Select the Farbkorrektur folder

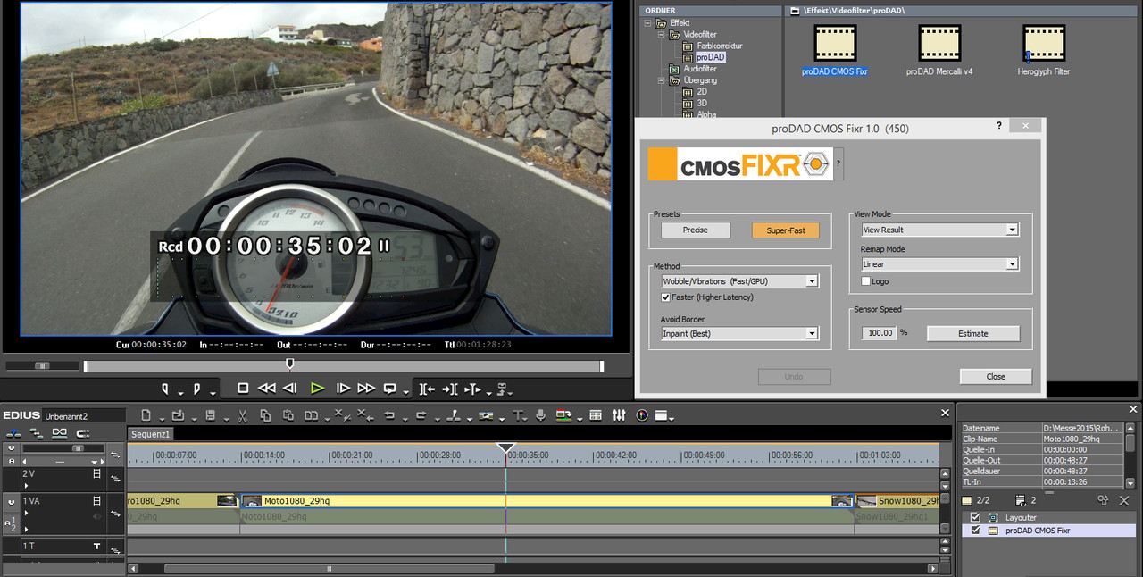click(x=720, y=46)
